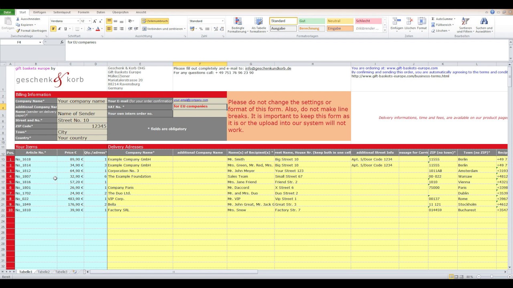
Task: Decrease font size with the small A icon
Action: pyautogui.click(x=100, y=21)
